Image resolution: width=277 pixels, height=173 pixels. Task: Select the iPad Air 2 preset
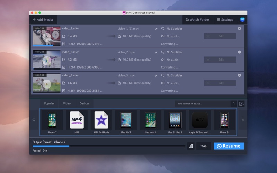[126, 122]
